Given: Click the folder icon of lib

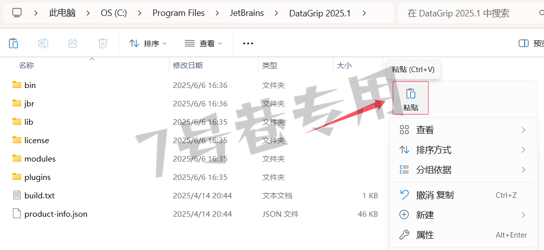Looking at the screenshot, I should click(17, 122).
